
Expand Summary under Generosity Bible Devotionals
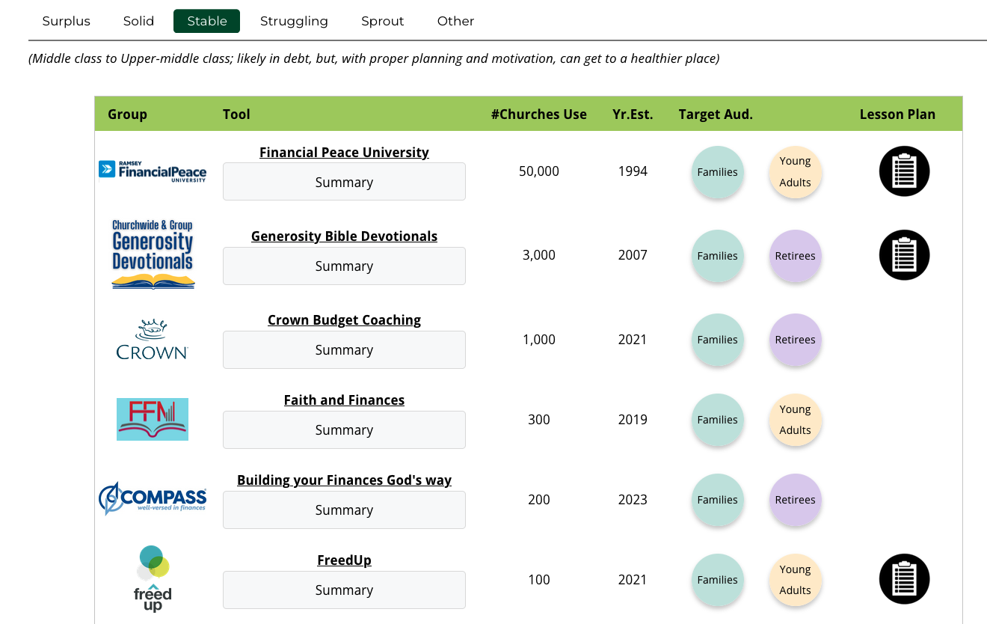[344, 266]
